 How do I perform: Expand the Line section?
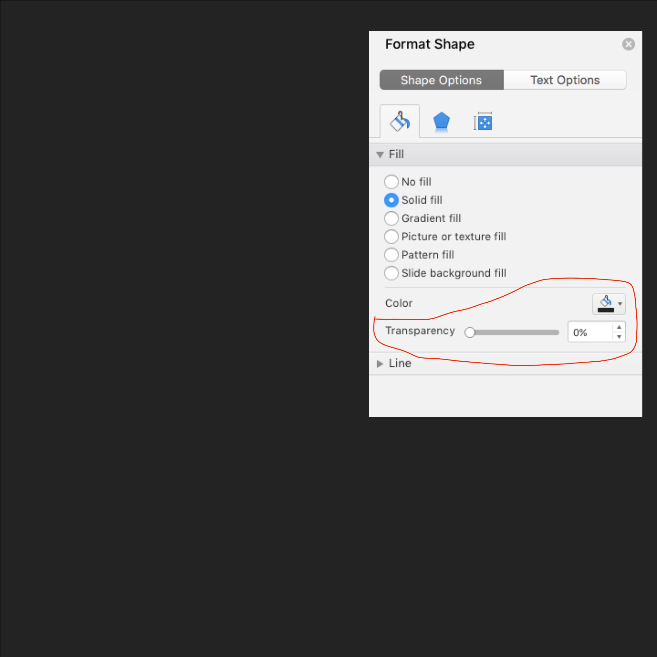click(380, 363)
